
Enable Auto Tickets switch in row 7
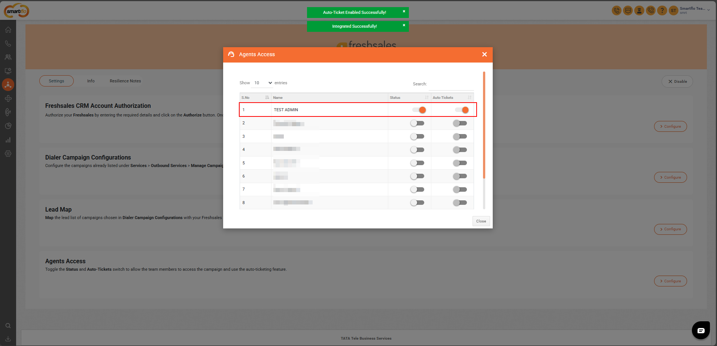[x=460, y=189]
